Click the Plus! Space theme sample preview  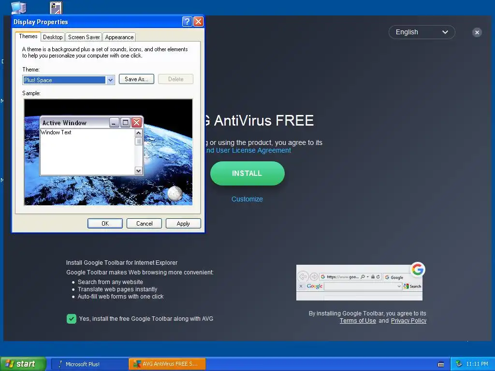[x=108, y=152]
